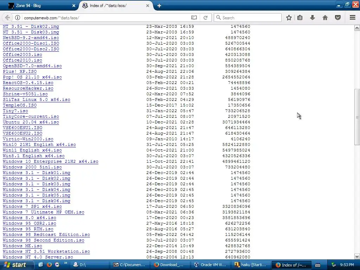Switch to 7-Zip C:\Documen... taskbar window
Viewport: 360px width, 270px height.
tap(130, 265)
